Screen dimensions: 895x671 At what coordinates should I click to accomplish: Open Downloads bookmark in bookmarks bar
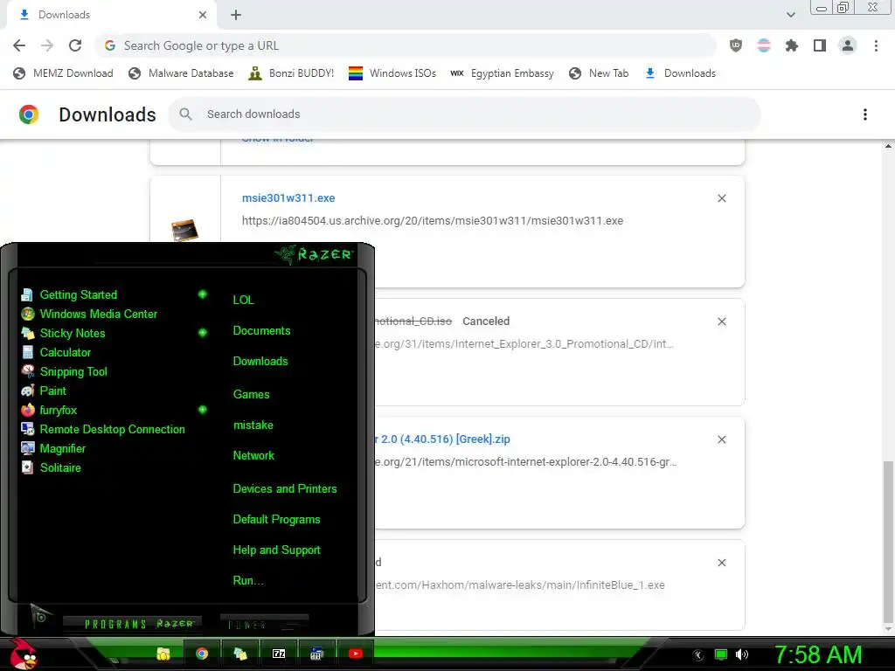click(680, 73)
